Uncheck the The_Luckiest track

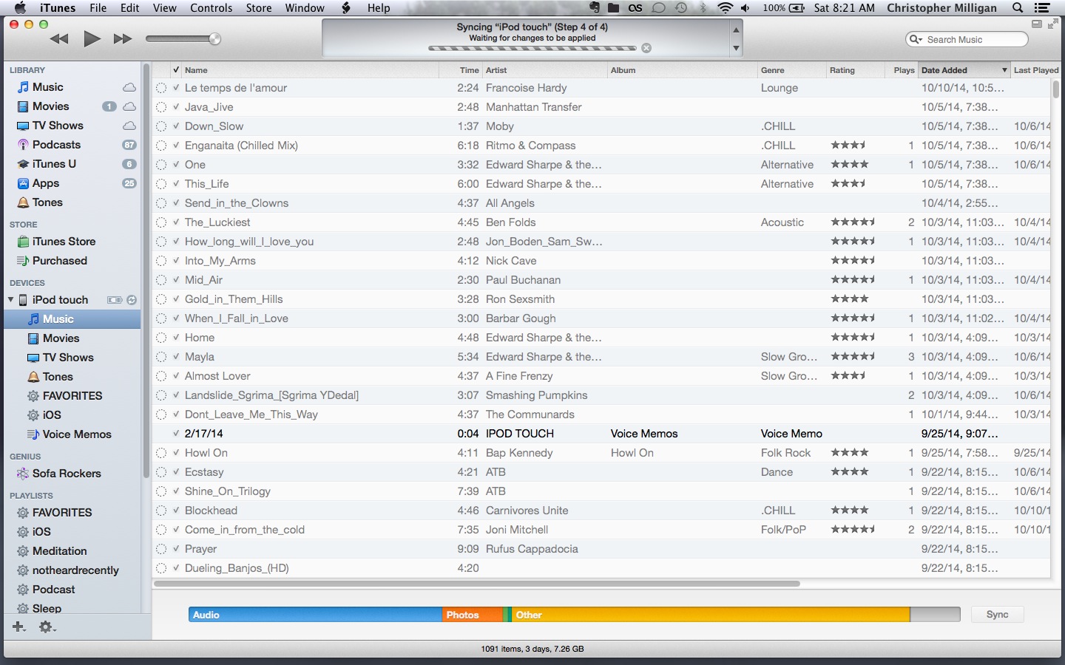176,222
